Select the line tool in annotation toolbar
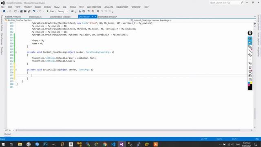 pyautogui.click(x=250, y=51)
